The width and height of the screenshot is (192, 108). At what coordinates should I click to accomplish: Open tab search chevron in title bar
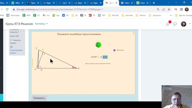tap(169, 3)
